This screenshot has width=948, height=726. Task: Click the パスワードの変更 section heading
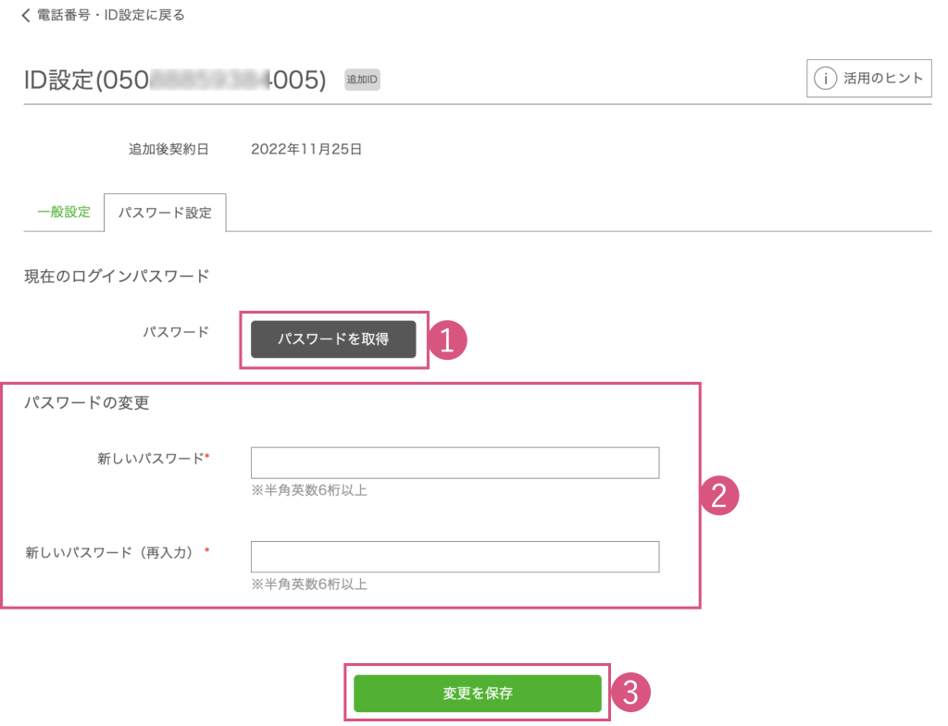[87, 403]
